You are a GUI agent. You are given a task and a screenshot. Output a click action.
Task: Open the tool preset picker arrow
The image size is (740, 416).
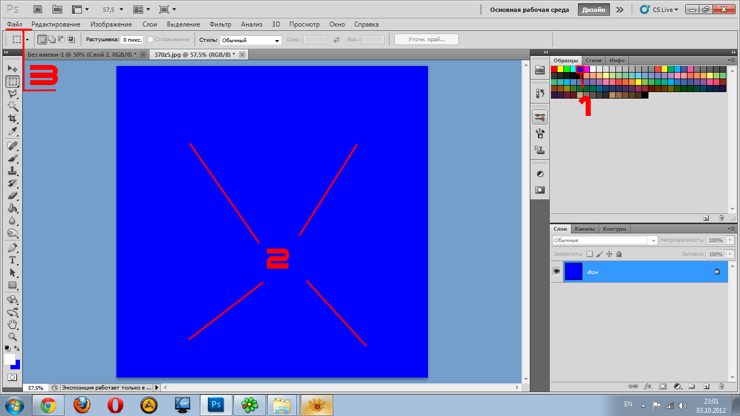pyautogui.click(x=27, y=40)
